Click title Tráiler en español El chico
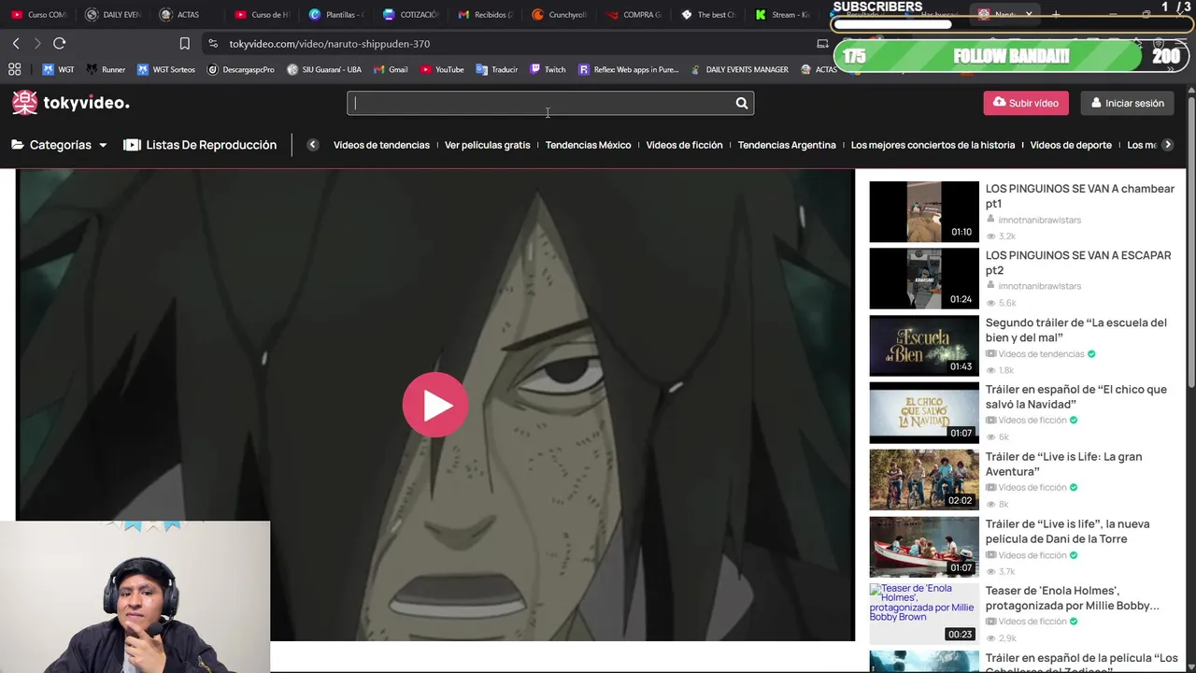This screenshot has width=1196, height=673. click(1076, 396)
